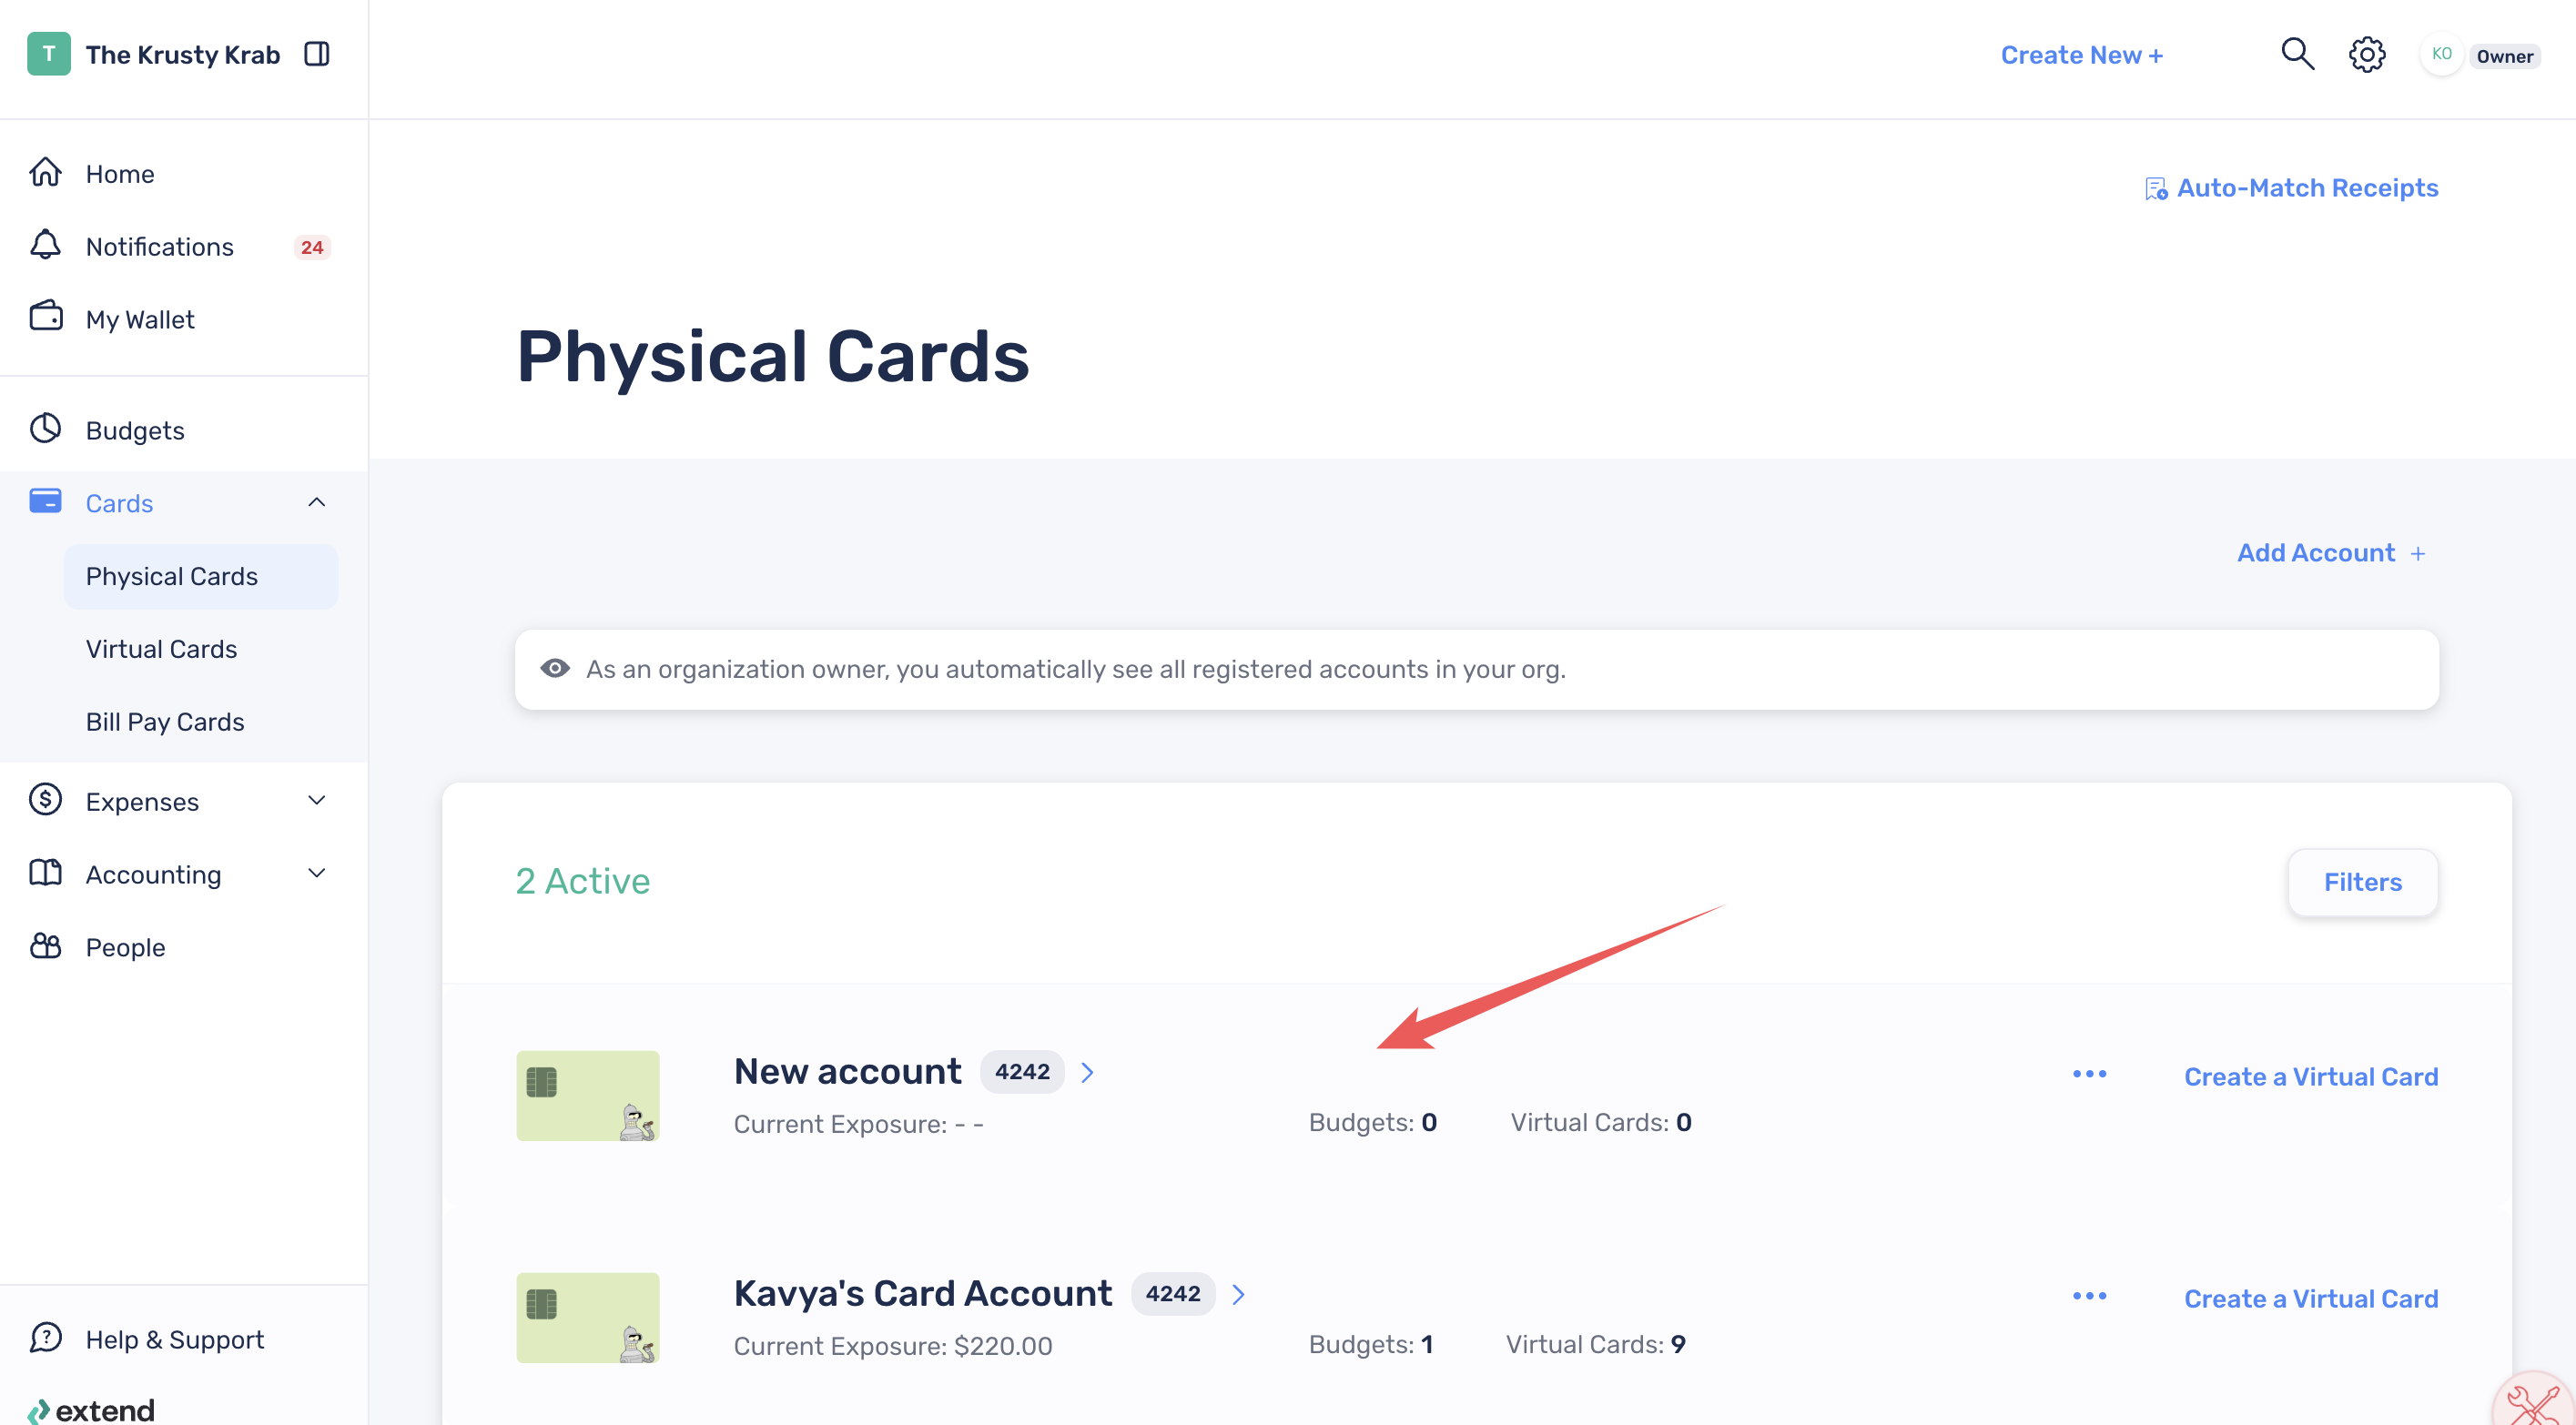The height and width of the screenshot is (1425, 2576).
Task: Click the Filters button
Action: [2362, 882]
